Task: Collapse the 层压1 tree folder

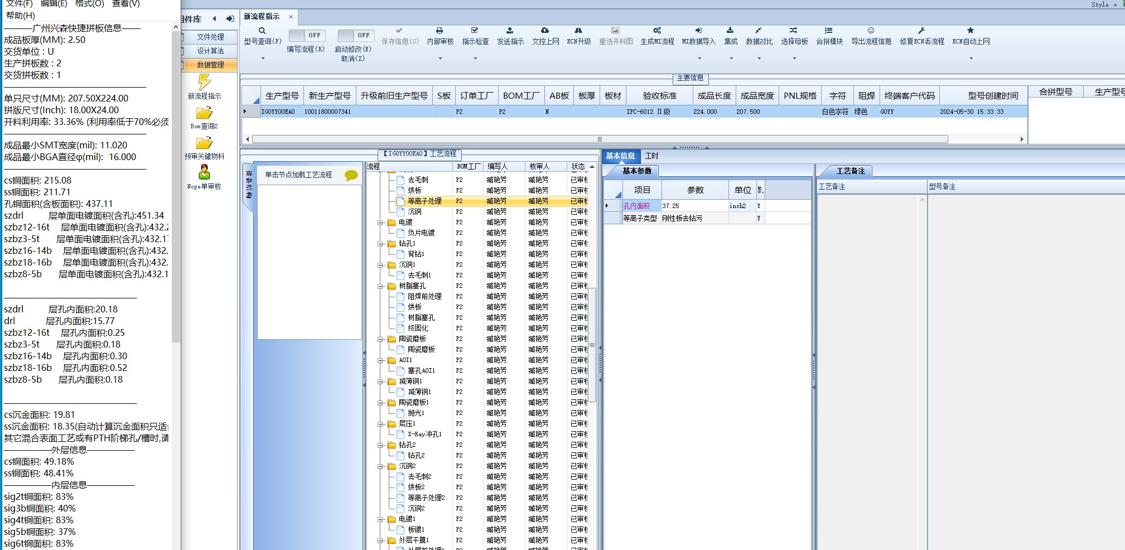Action: (x=381, y=424)
